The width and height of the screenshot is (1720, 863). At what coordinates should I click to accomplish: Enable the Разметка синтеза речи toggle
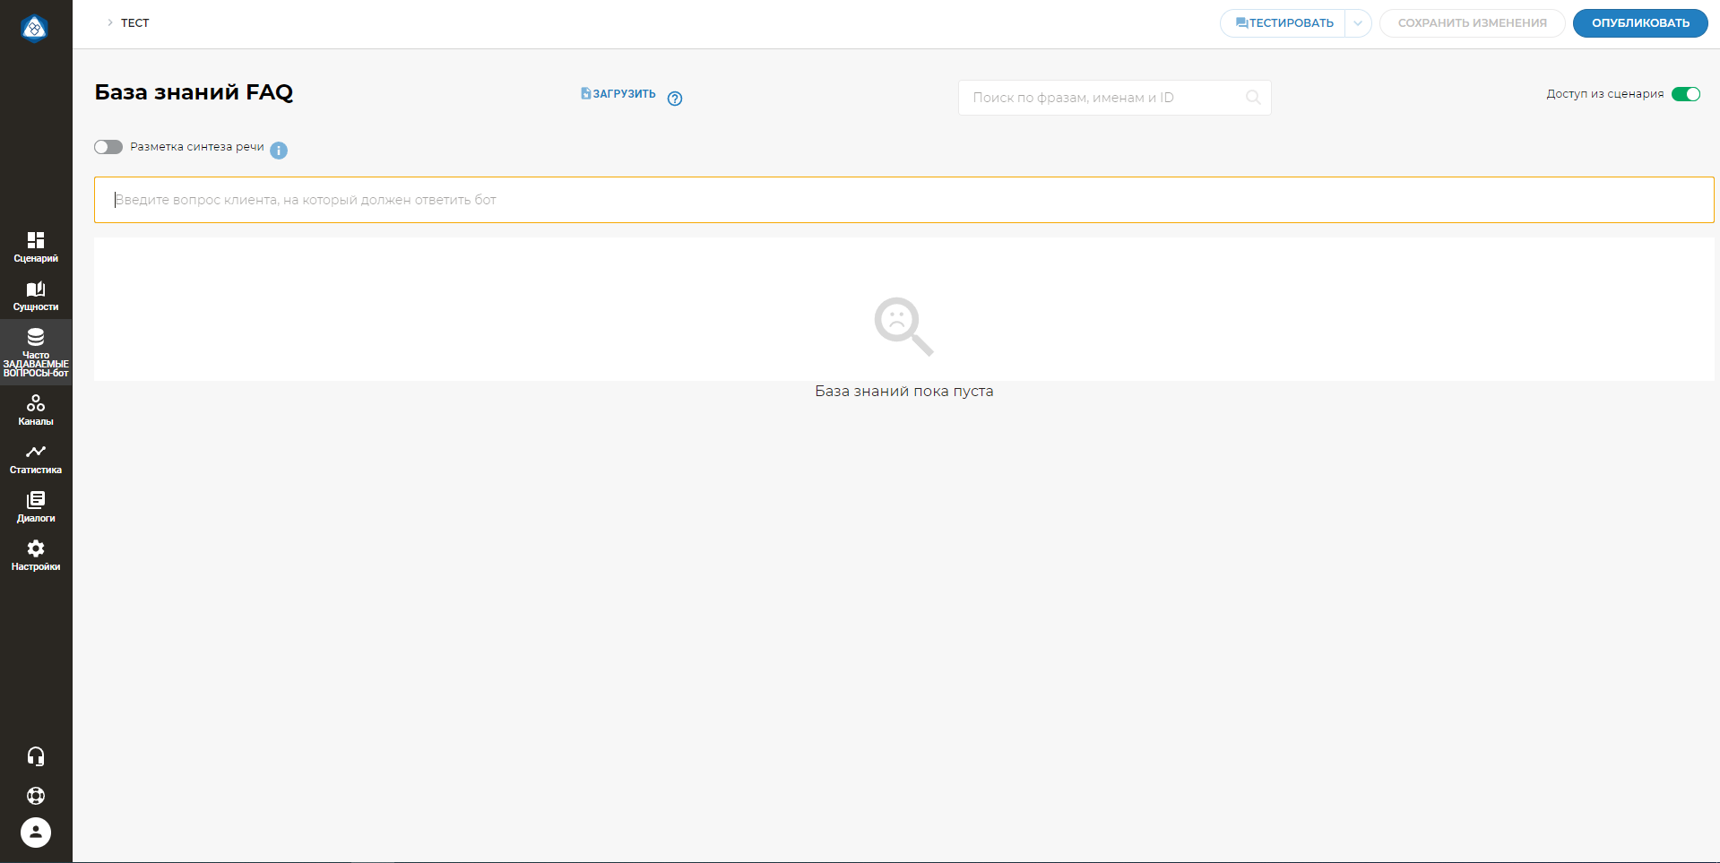pyautogui.click(x=108, y=147)
